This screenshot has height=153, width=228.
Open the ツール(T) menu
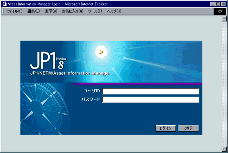pyautogui.click(x=95, y=11)
